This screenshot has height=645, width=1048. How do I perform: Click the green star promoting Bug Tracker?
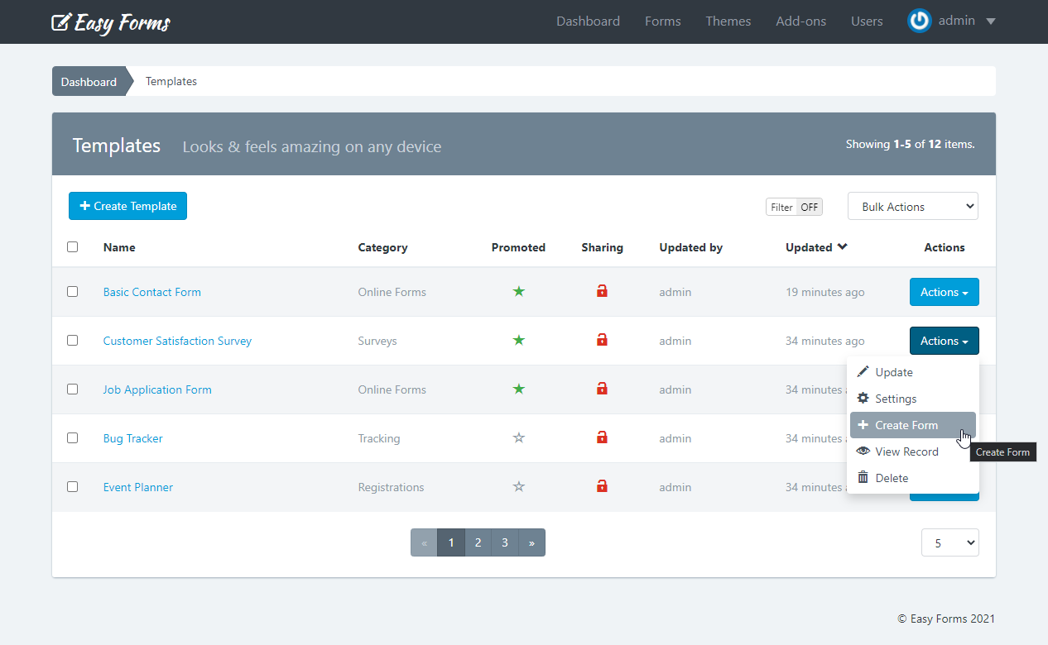518,438
